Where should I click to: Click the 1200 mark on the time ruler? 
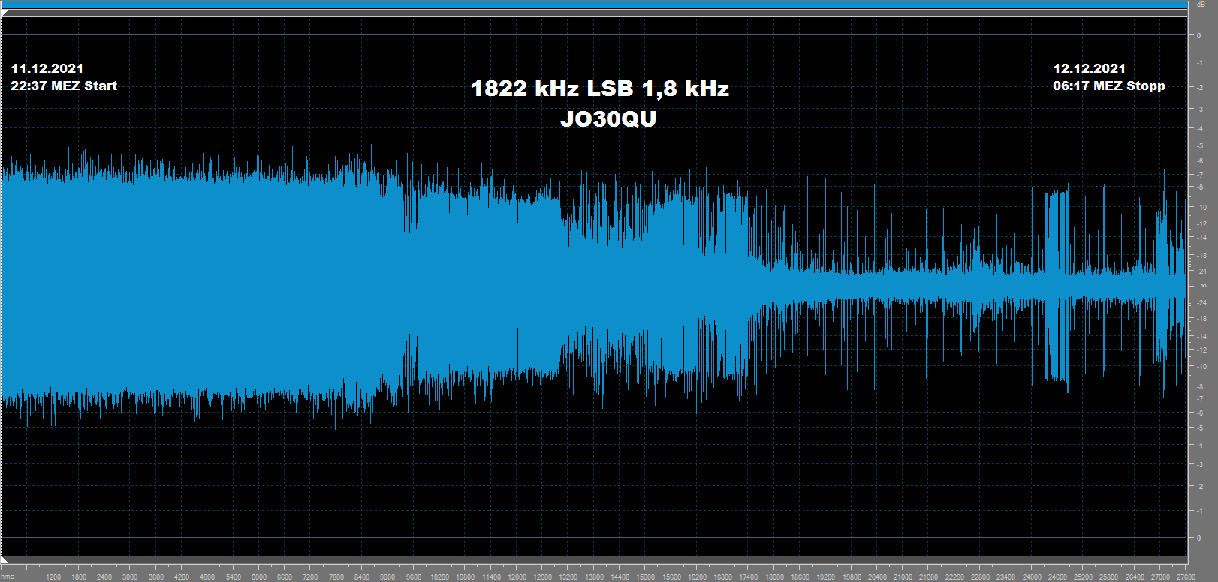coord(53,577)
